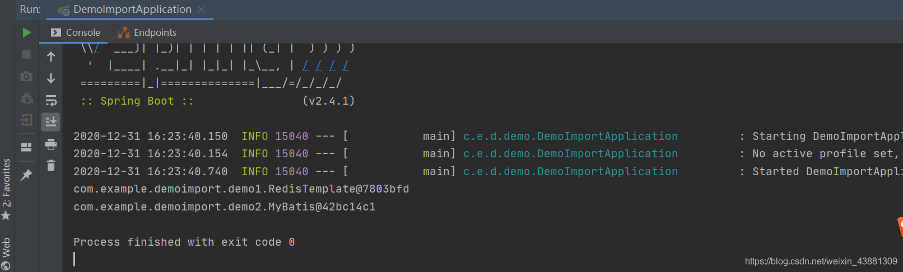Screen dimensions: 903x272
Task: Clear all console output trash icon
Action: tap(51, 165)
